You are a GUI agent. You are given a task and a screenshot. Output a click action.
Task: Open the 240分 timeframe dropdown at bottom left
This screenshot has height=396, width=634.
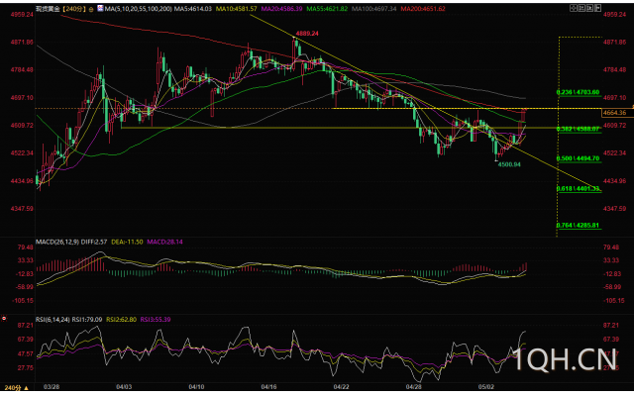pyautogui.click(x=17, y=388)
